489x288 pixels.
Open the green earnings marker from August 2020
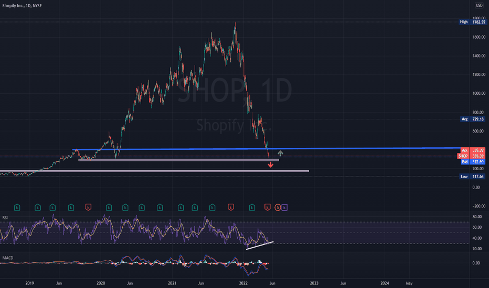[142, 207]
